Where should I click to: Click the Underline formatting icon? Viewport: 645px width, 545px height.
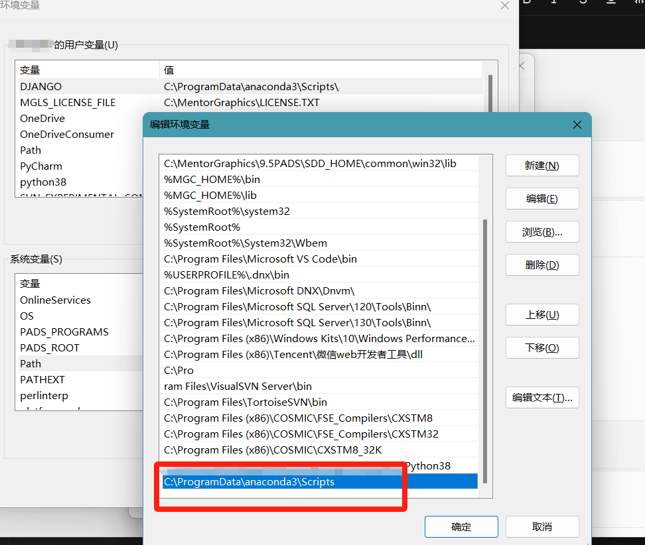pos(612,4)
